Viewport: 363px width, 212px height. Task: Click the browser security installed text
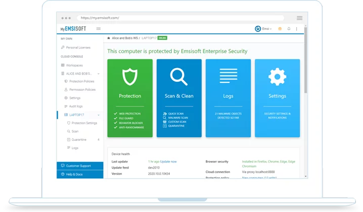coord(268,164)
